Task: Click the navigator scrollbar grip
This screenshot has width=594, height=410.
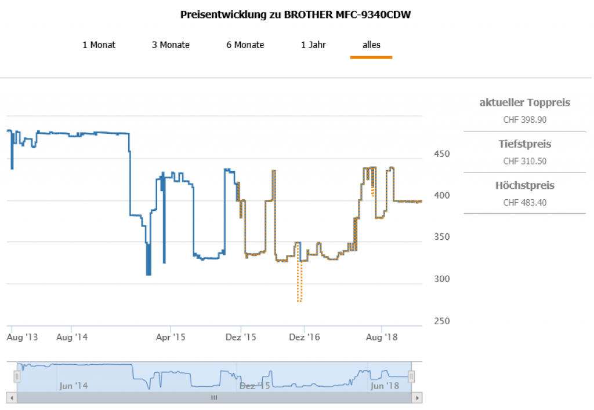Action: tap(213, 398)
